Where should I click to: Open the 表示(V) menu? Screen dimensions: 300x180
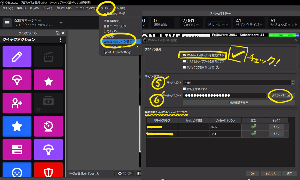pos(34,8)
